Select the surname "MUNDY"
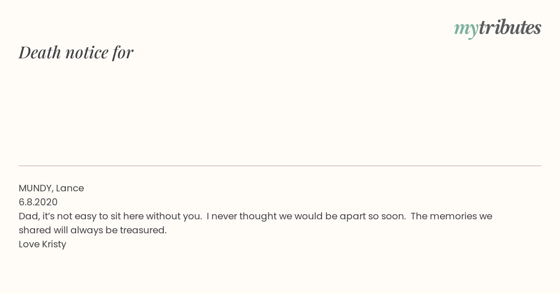 pos(35,188)
